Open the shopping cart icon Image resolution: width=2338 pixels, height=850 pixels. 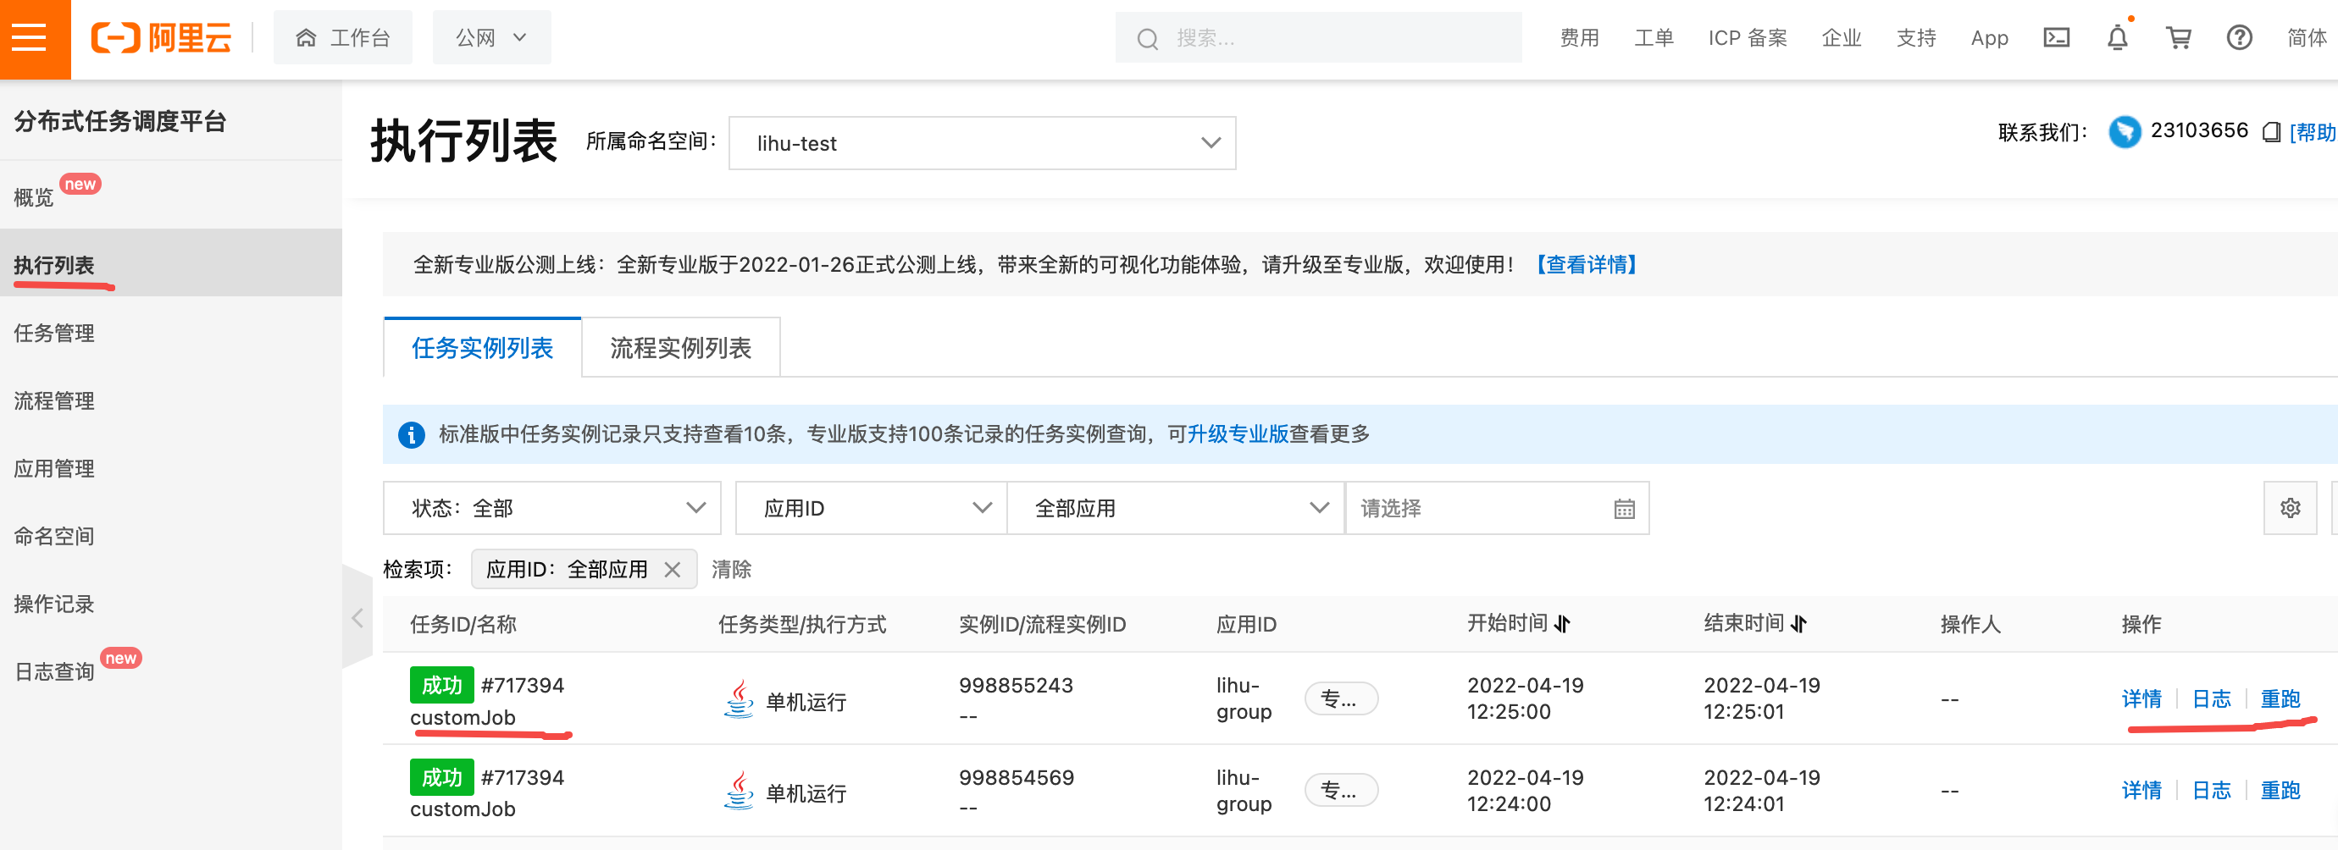(x=2178, y=38)
